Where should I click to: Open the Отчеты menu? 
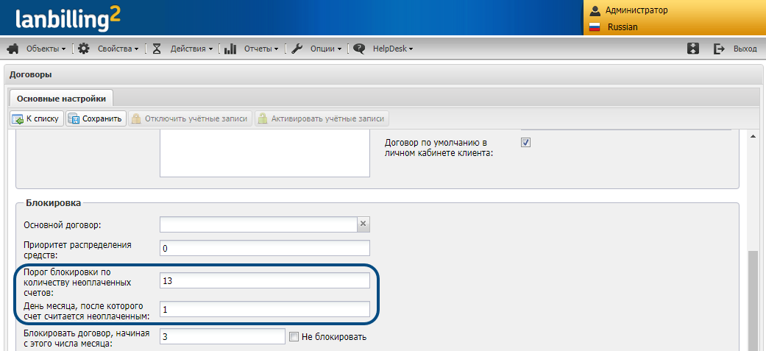click(x=261, y=49)
